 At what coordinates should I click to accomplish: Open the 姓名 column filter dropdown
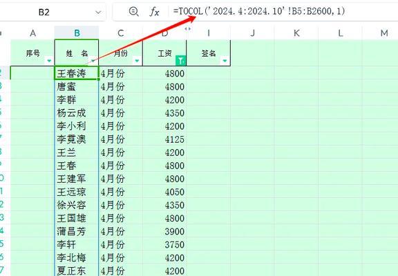click(x=93, y=61)
